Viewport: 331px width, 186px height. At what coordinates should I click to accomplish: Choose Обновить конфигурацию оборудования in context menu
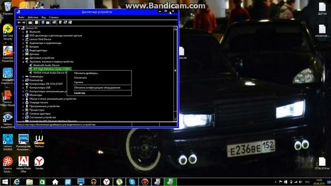click(97, 87)
